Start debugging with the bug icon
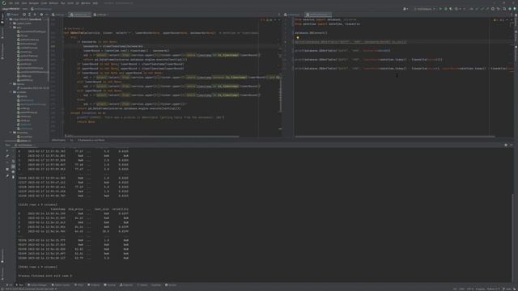 [446, 9]
